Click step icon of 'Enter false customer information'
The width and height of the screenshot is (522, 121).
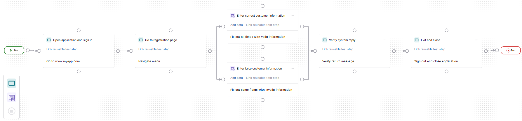(233, 69)
